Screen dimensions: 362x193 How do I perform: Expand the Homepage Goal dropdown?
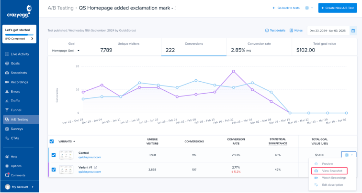tap(66, 51)
